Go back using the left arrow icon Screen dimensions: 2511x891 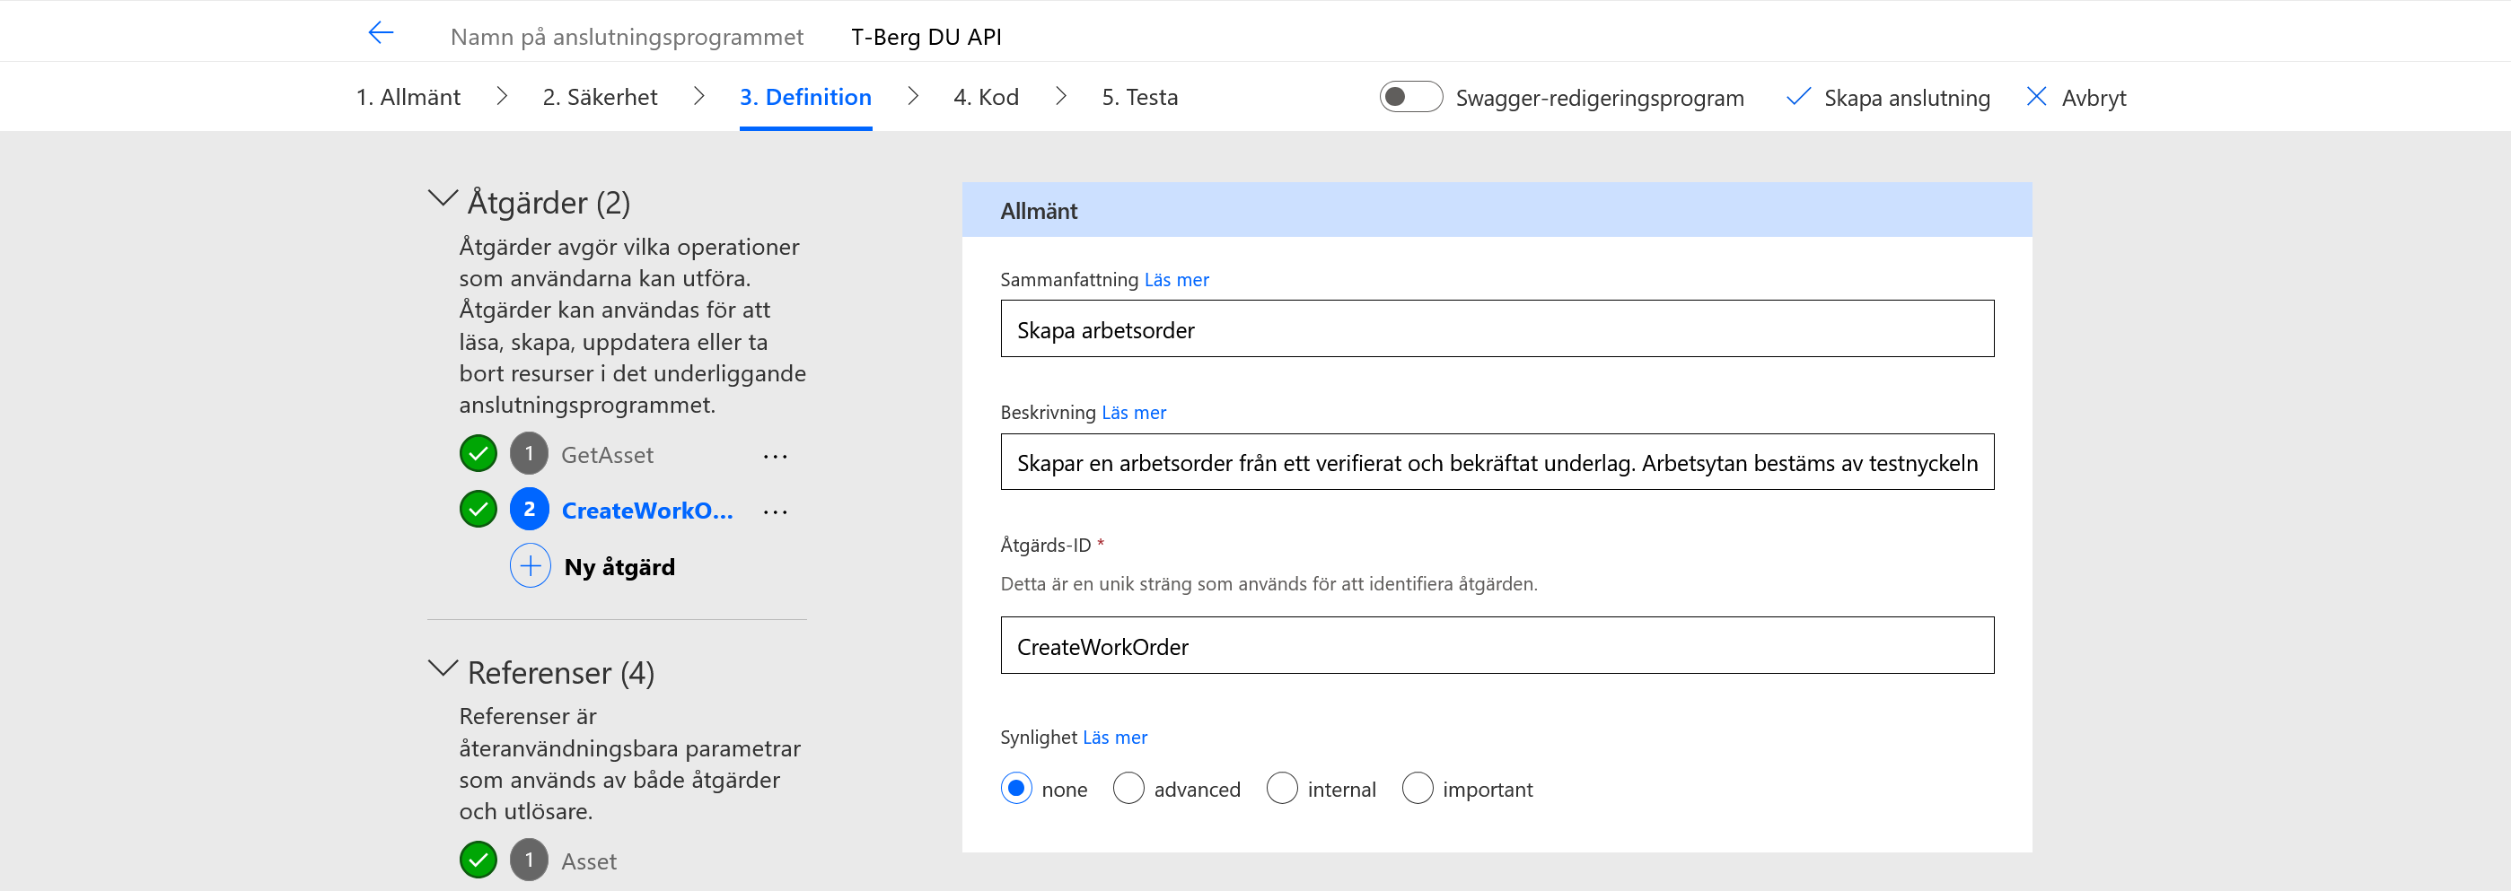380,33
